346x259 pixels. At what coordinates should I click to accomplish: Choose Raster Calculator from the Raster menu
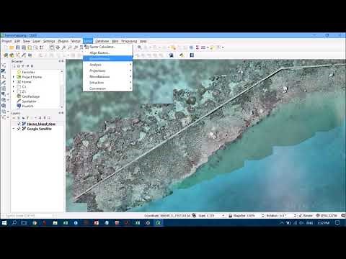click(107, 47)
